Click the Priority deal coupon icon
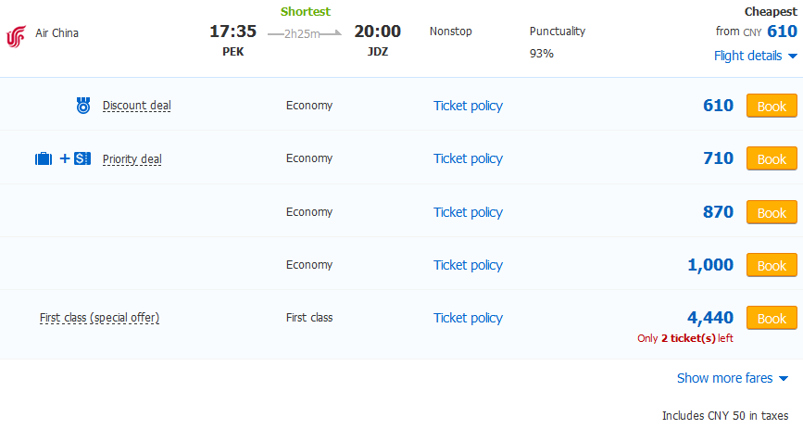The height and width of the screenshot is (429, 803). tap(82, 158)
